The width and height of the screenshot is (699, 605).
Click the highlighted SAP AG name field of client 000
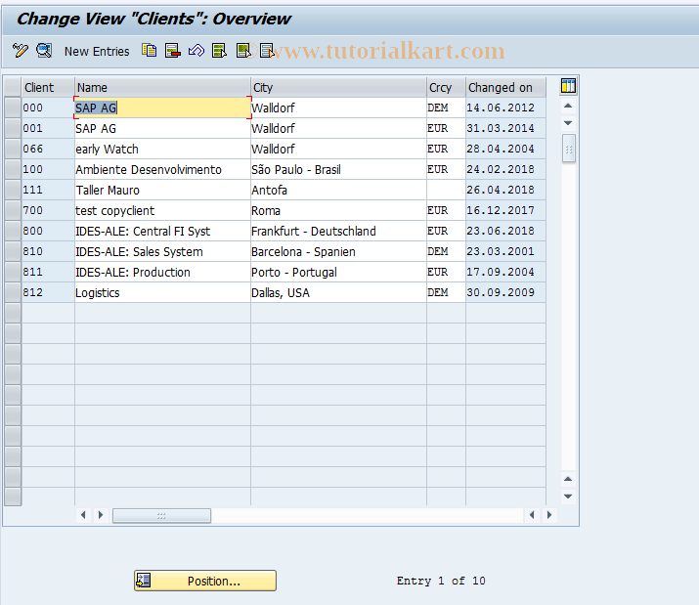[162, 108]
